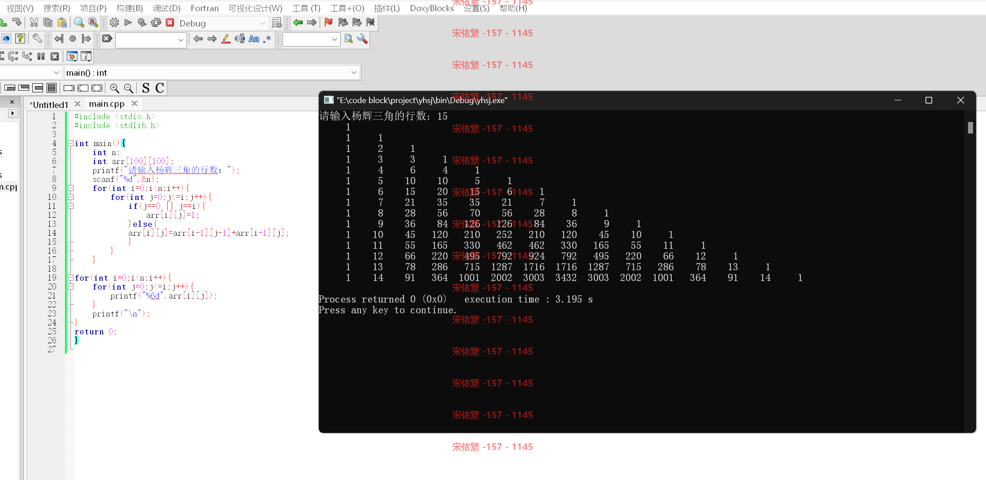The image size is (986, 480).
Task: Go to the previous bookmark icon
Action: (x=343, y=22)
